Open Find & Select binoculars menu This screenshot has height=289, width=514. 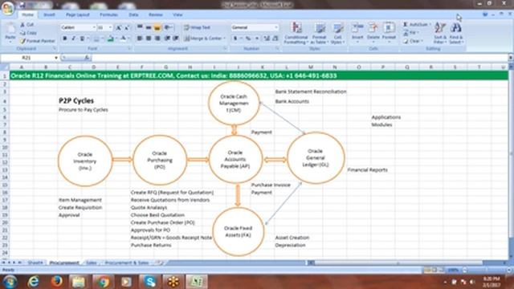[456, 33]
